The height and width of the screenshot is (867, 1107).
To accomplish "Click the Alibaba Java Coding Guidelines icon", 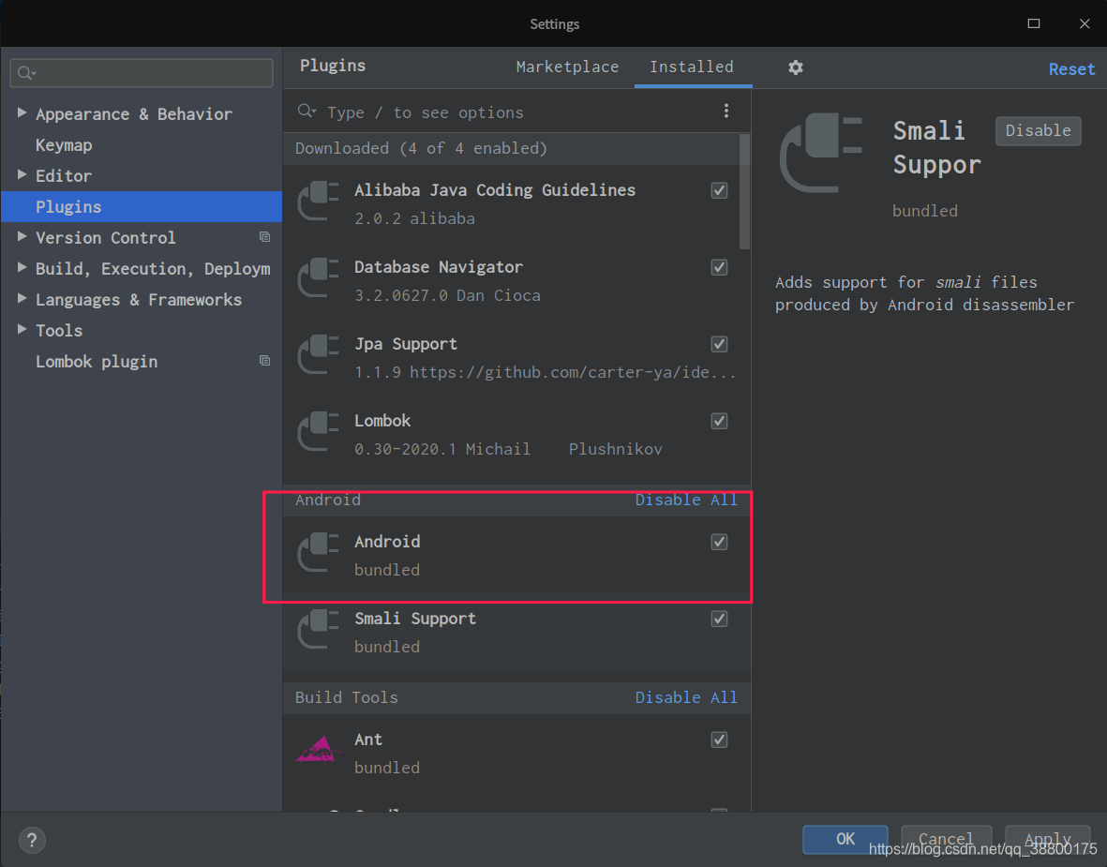I will coord(319,200).
